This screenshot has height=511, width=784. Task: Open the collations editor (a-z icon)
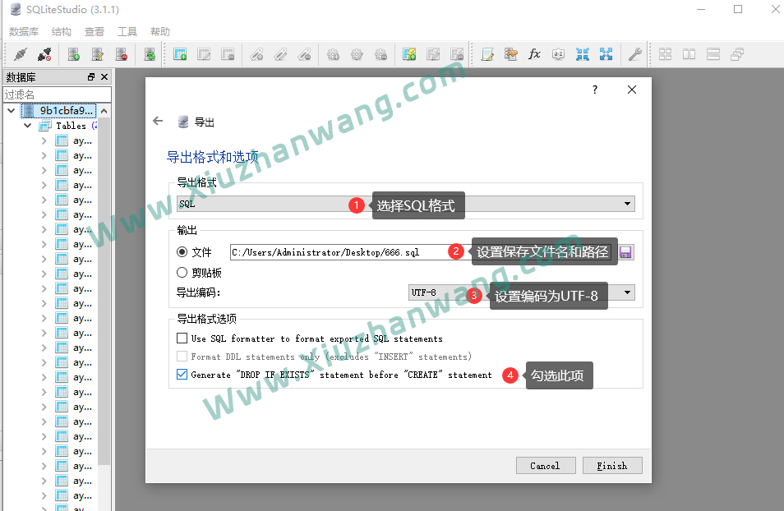(558, 53)
